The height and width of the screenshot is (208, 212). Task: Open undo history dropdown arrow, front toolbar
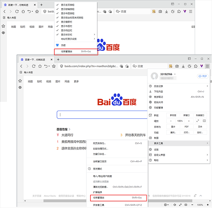coord(49,66)
